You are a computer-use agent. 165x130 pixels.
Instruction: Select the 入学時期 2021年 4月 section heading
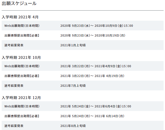(20, 17)
